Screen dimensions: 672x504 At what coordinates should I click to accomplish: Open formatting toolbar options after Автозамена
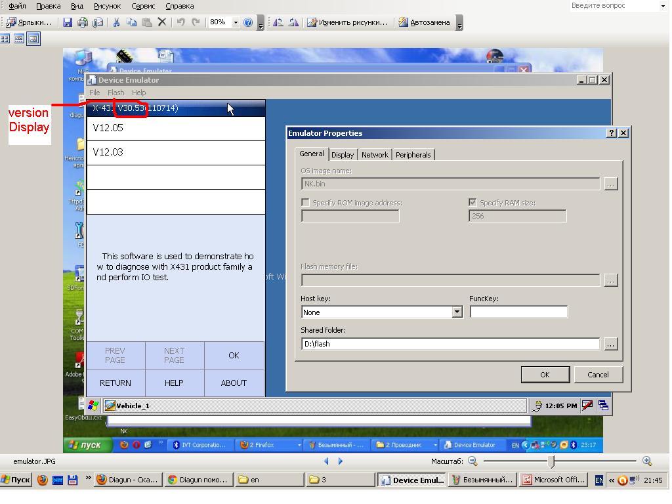[x=459, y=23]
